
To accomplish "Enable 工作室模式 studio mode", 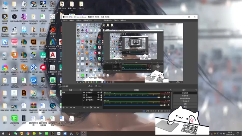I will point(185,101).
